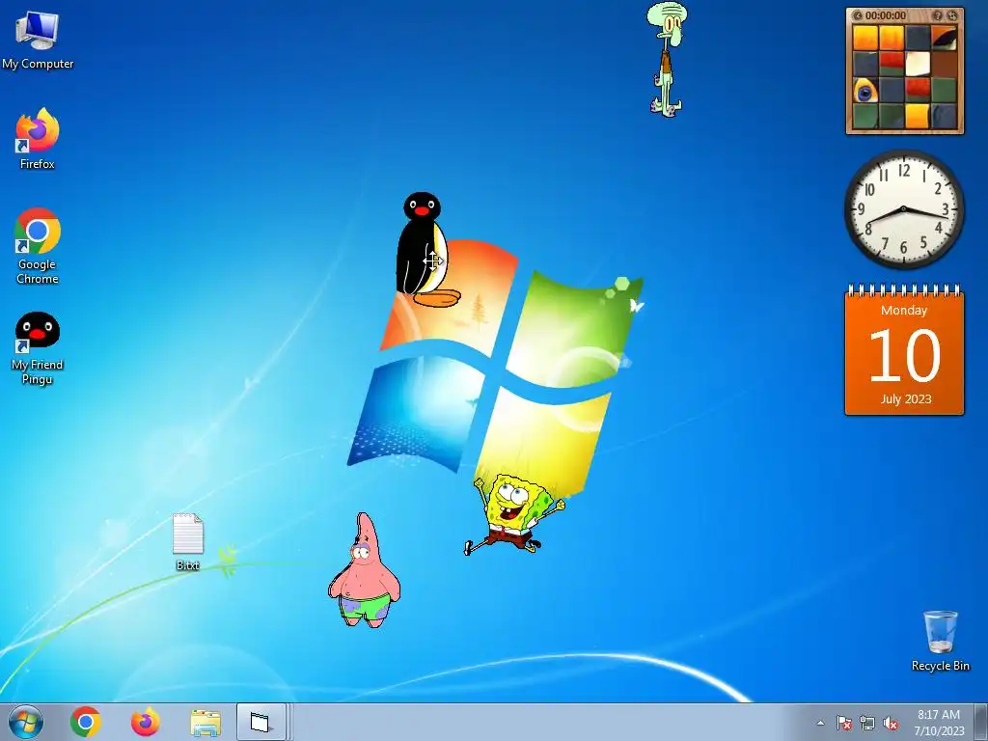Image resolution: width=988 pixels, height=741 pixels.
Task: Click the puzzle gadget back arrow button
Action: [858, 15]
